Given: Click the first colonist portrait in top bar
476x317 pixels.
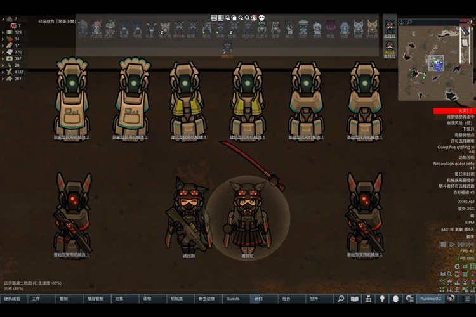Looking at the screenshot, I should 82,27.
